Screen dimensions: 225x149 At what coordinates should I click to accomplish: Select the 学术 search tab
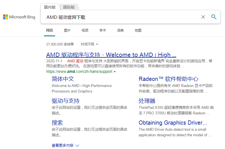pyautogui.click(x=103, y=30)
